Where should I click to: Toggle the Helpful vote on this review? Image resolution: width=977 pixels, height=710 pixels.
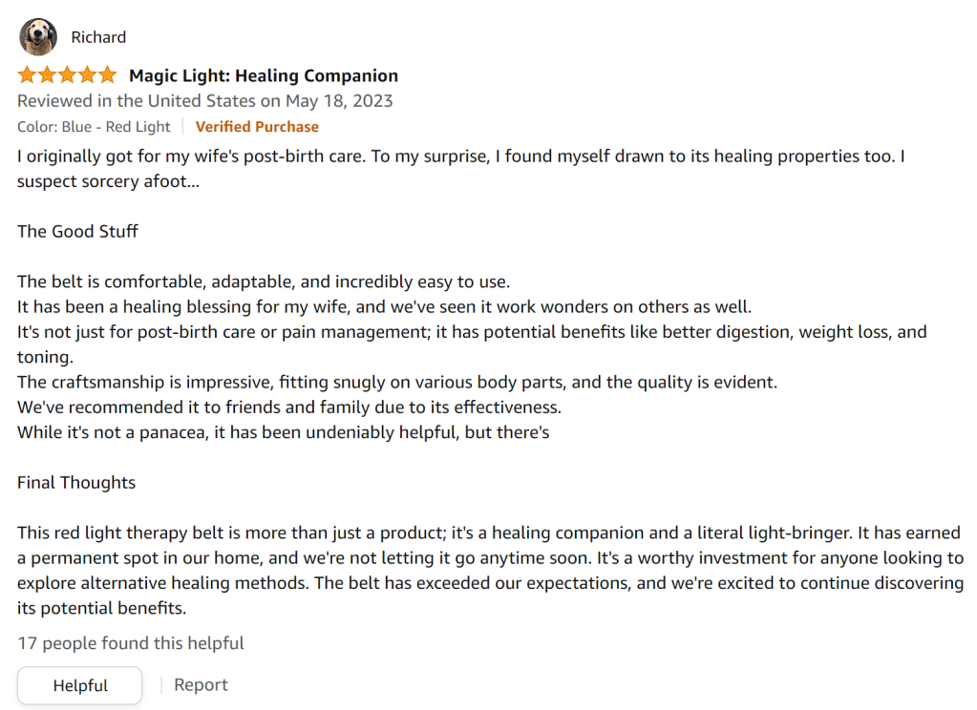tap(79, 685)
